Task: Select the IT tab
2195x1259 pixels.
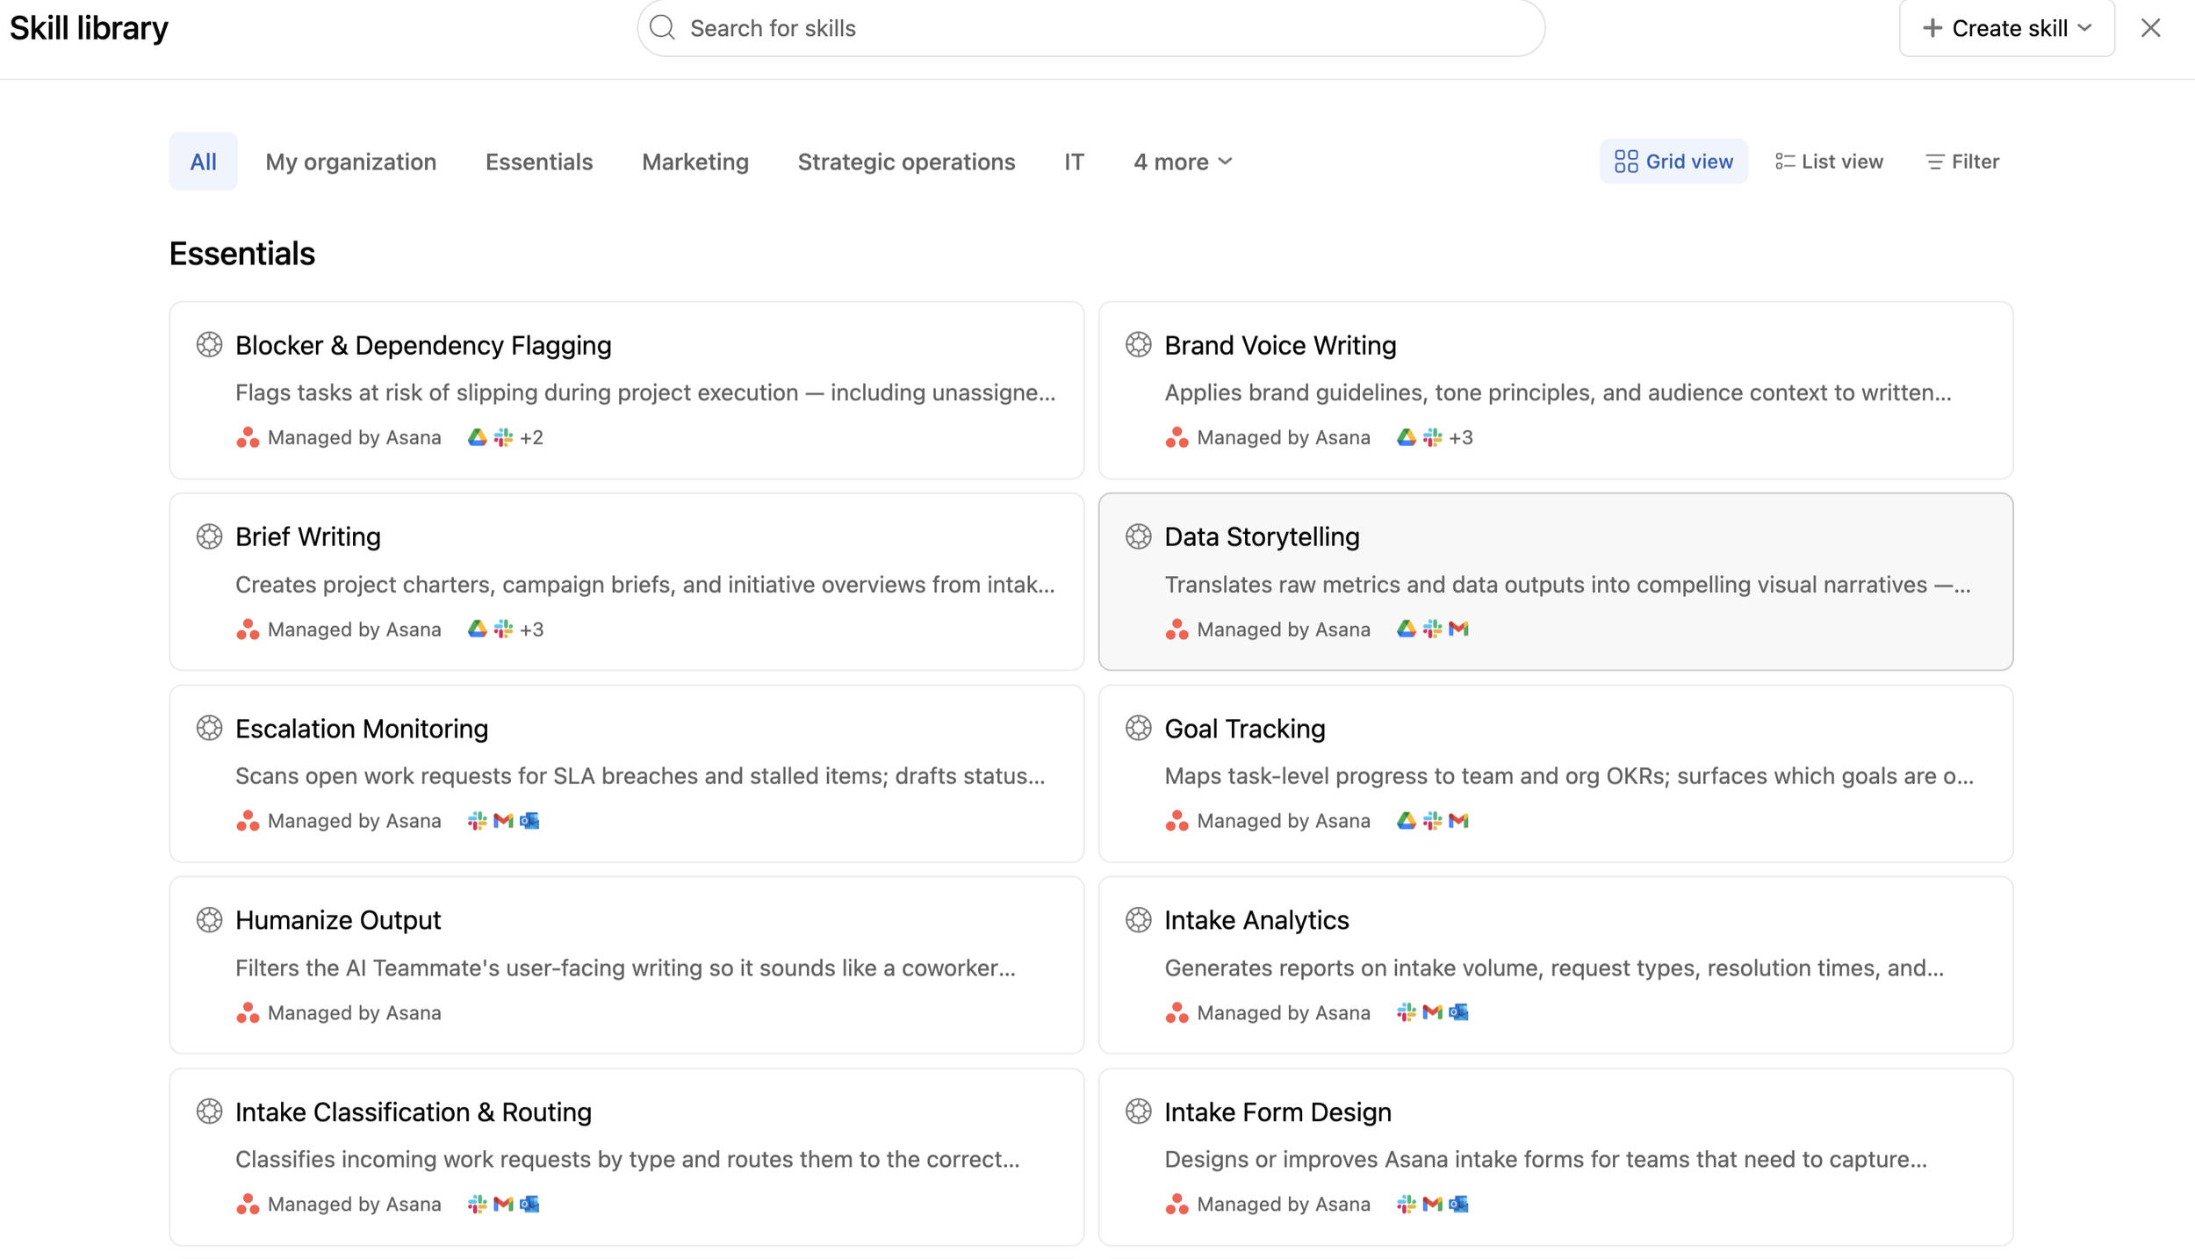Action: coord(1074,162)
